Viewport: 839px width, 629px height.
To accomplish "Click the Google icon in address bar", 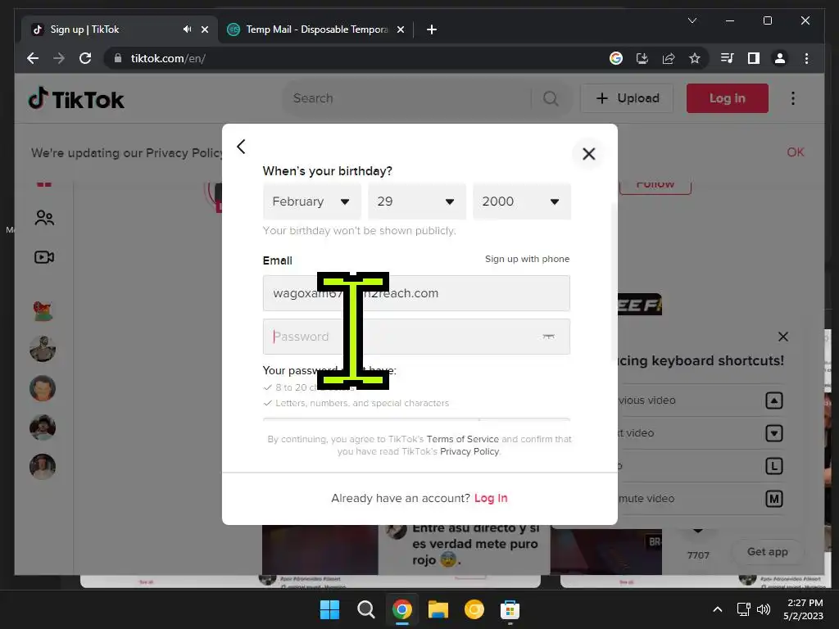I will [x=616, y=58].
